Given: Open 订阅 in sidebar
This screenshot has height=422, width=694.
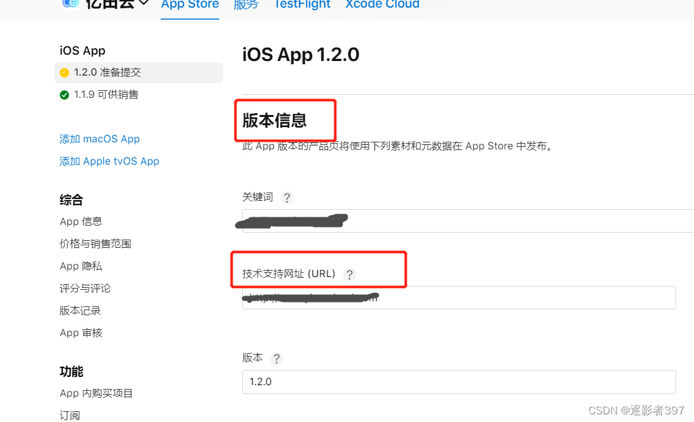Looking at the screenshot, I should coord(70,416).
